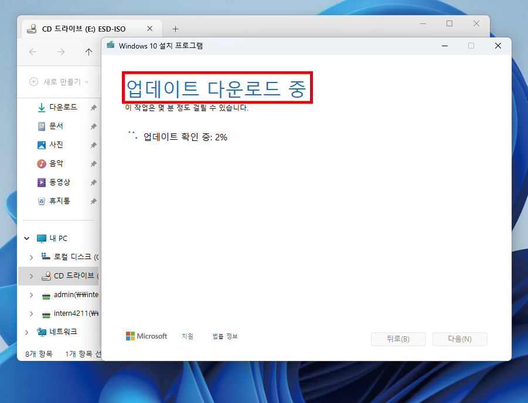Open the 지원 support link

pyautogui.click(x=188, y=336)
